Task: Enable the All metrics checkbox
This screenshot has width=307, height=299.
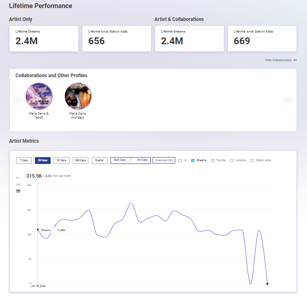Action: tap(180, 160)
